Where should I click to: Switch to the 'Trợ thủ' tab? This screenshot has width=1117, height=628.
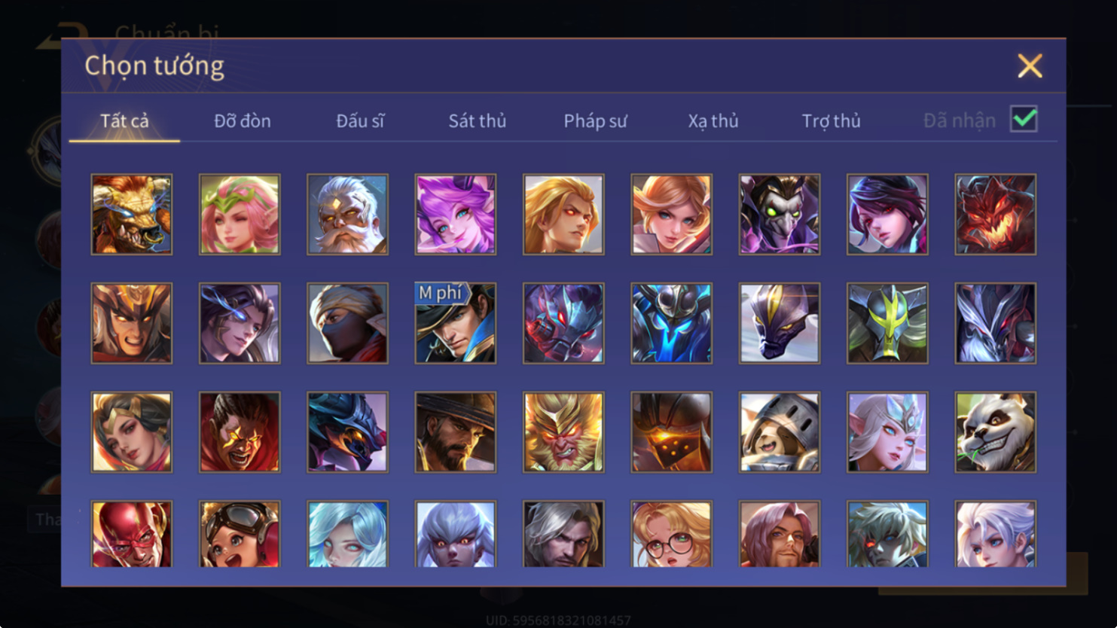pos(831,120)
